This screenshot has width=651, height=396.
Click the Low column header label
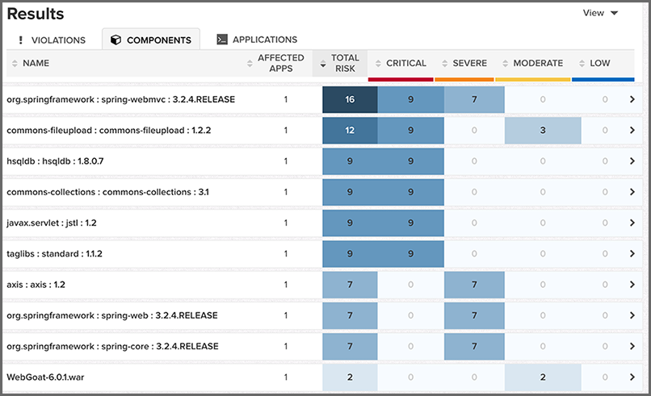point(600,63)
